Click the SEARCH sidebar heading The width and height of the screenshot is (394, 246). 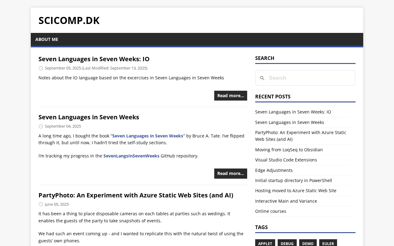pyautogui.click(x=265, y=58)
